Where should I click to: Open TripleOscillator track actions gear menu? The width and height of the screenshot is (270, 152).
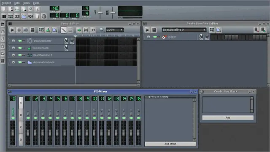(x=13, y=41)
